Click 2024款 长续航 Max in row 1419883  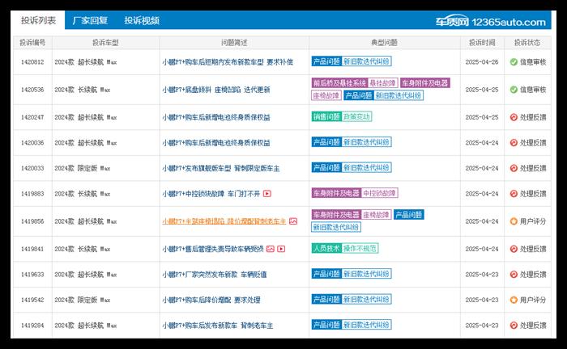coord(83,194)
